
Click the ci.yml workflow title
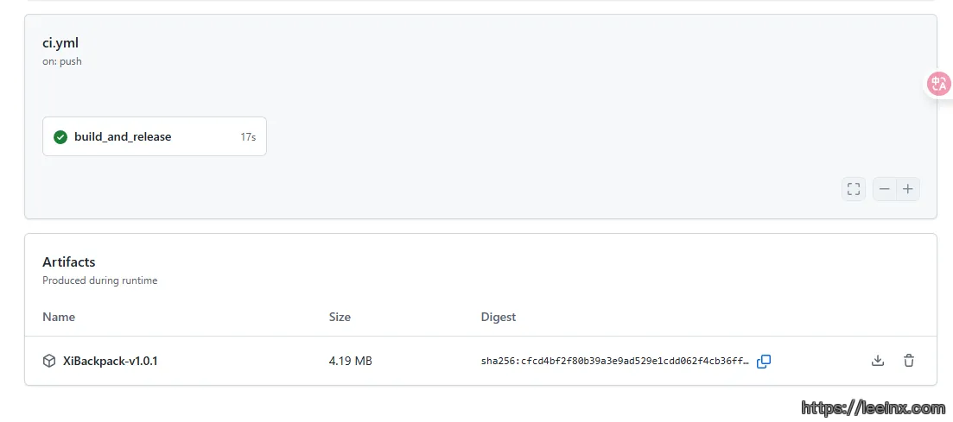[60, 43]
